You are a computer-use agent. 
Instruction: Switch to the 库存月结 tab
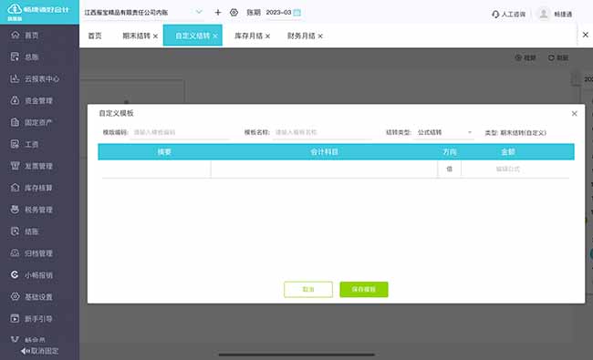pos(248,36)
